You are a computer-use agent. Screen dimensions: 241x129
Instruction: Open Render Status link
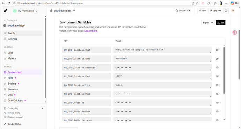(x=13, y=124)
